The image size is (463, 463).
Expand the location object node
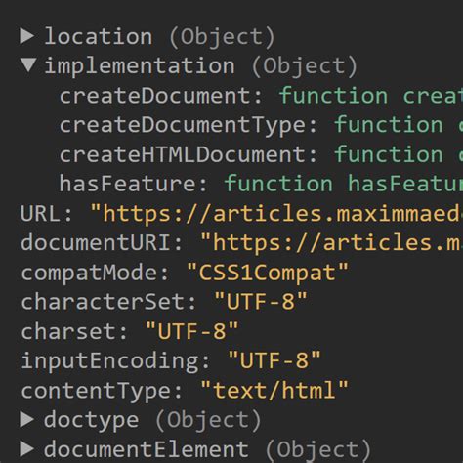[x=27, y=36]
